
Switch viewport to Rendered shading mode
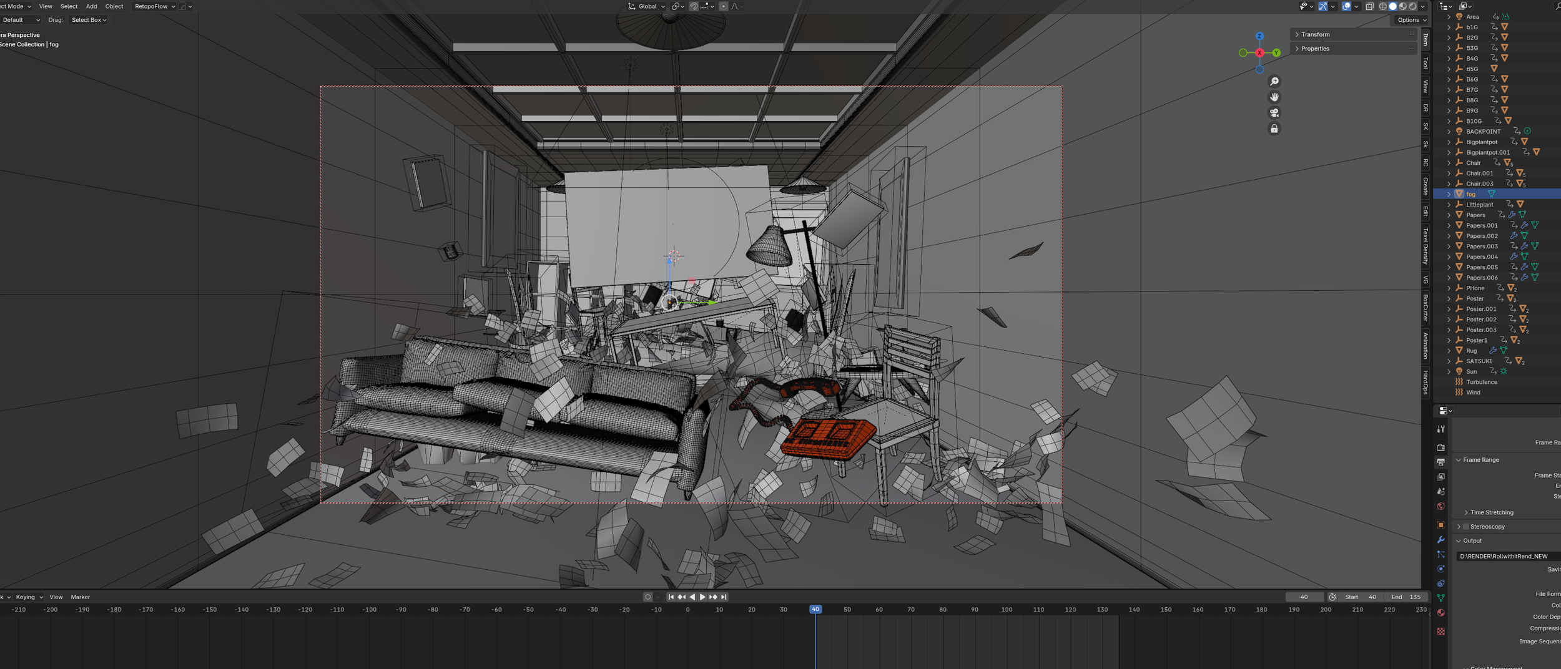coord(1412,6)
